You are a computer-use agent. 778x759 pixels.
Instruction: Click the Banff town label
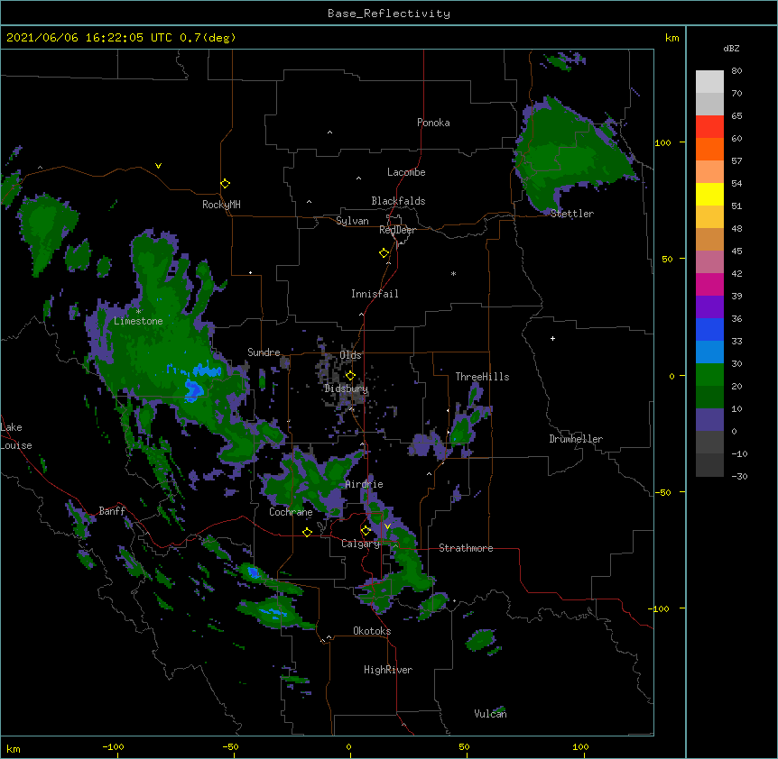112,511
